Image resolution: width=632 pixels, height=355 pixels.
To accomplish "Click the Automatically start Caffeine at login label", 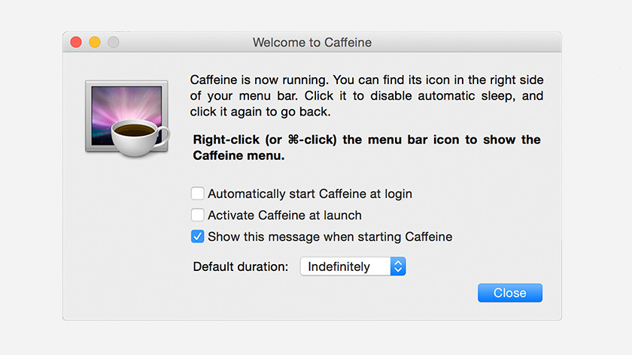I will (310, 194).
